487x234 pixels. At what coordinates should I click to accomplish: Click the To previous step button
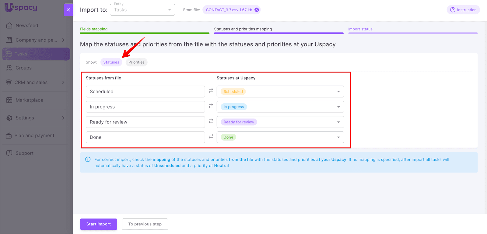145,224
